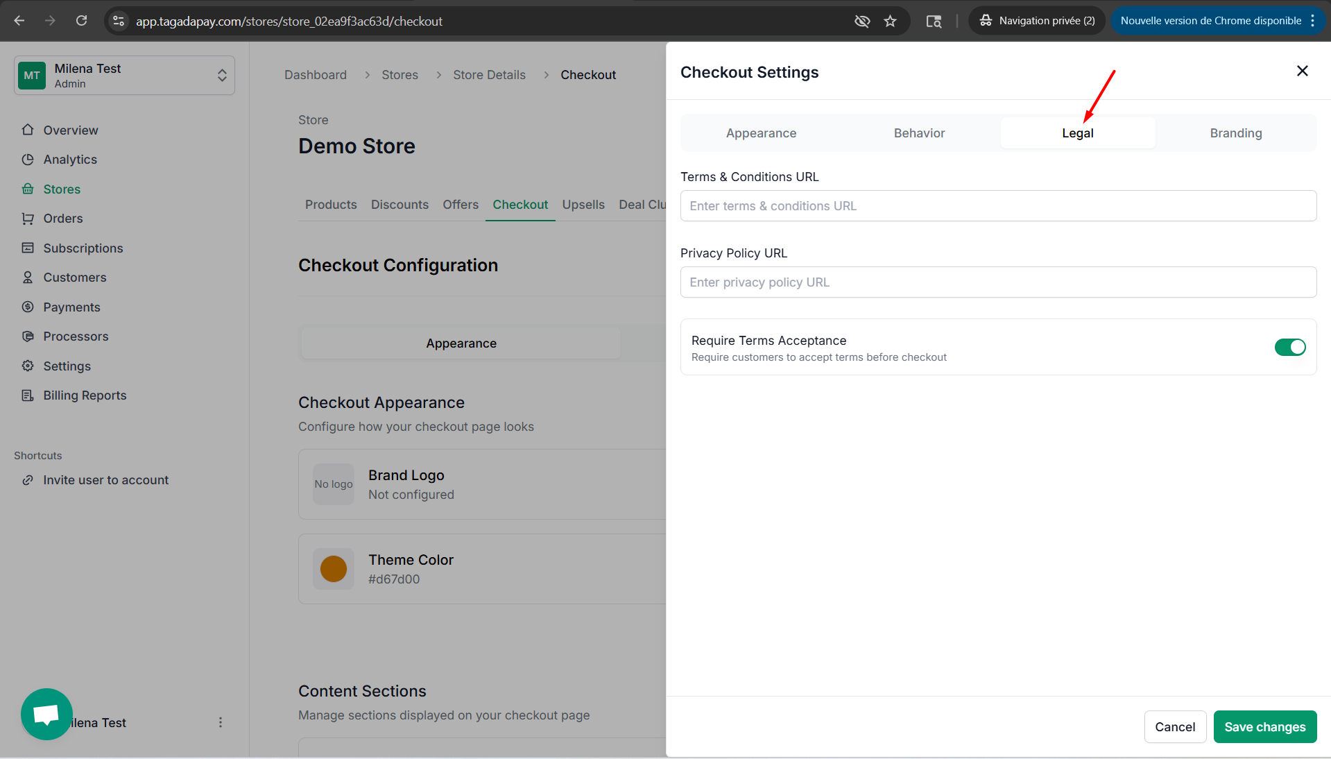This screenshot has height=759, width=1331.
Task: Open the Discounts store tab
Action: click(x=400, y=205)
